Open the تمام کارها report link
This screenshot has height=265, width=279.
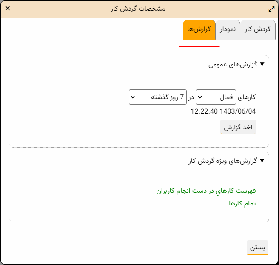242,203
